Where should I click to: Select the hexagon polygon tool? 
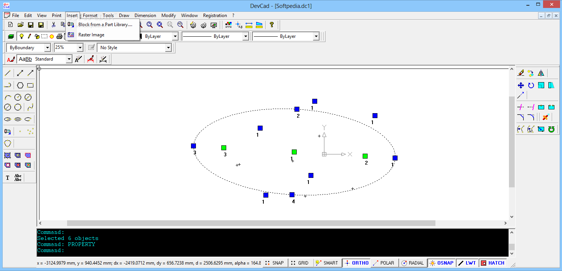click(x=20, y=85)
